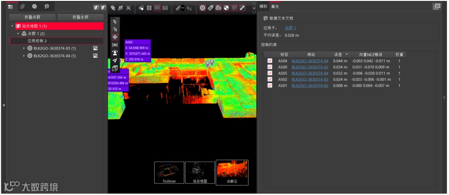Select the orbit navigation tool
Screen dimensions: 449x195
[115, 37]
